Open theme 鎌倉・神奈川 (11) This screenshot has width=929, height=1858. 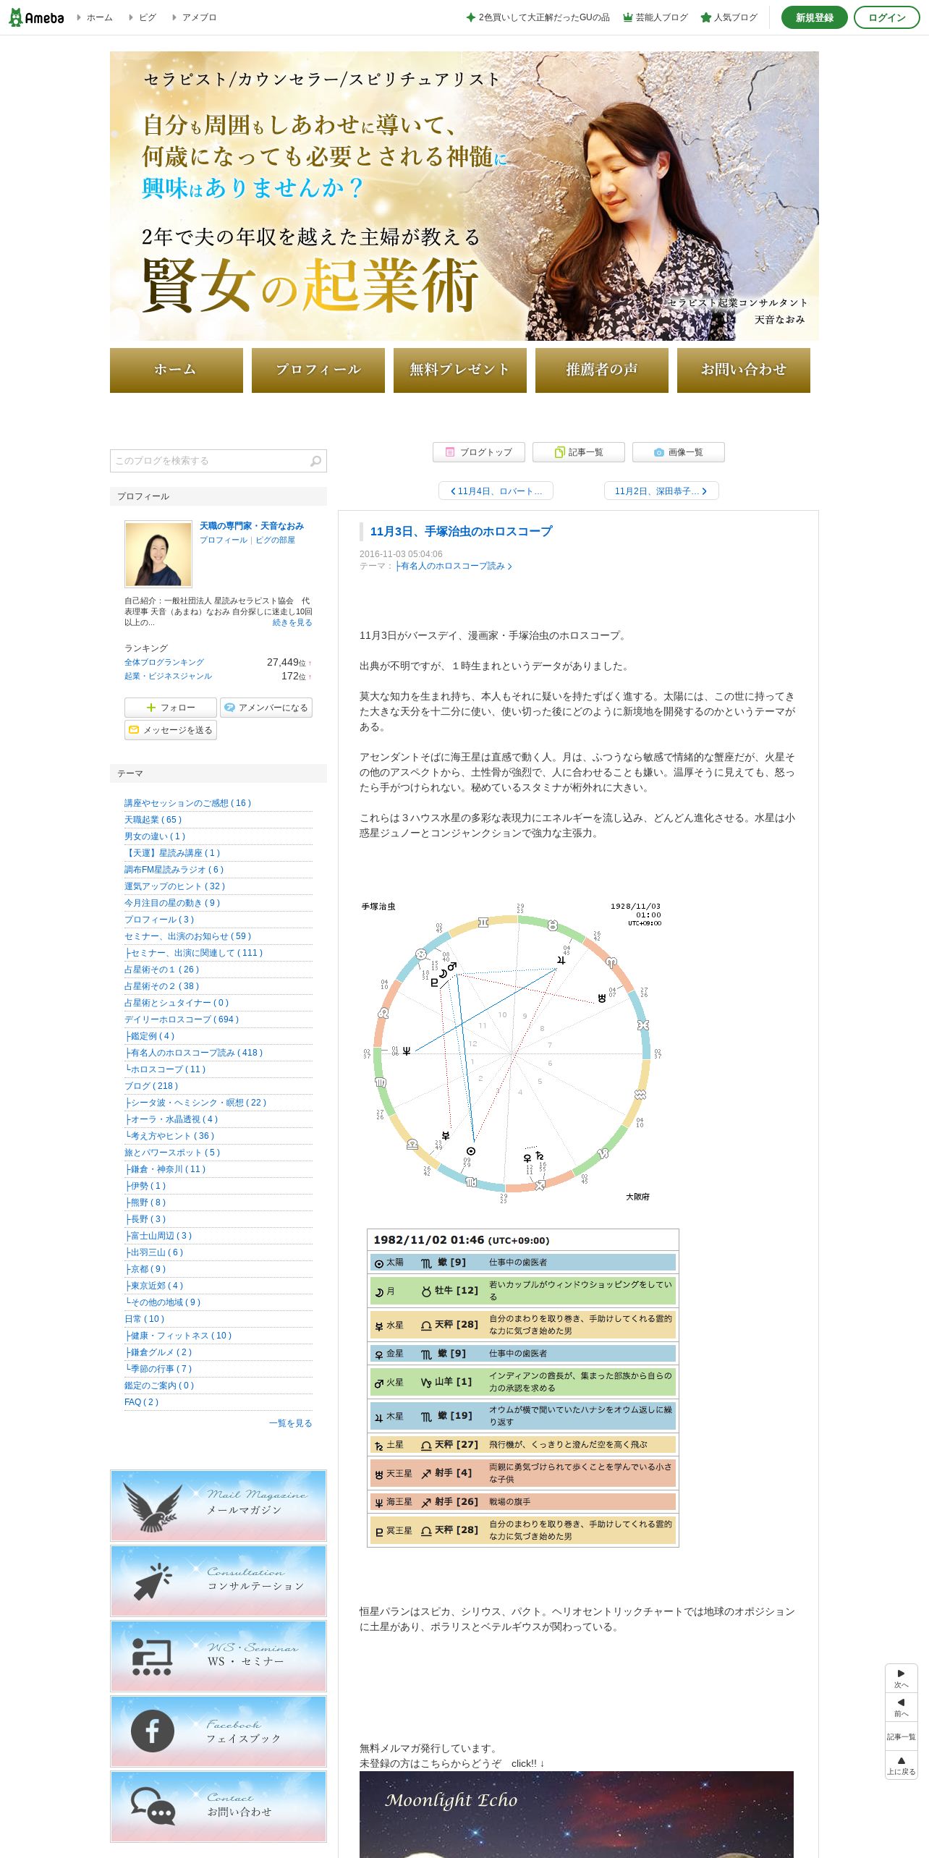coord(166,1169)
